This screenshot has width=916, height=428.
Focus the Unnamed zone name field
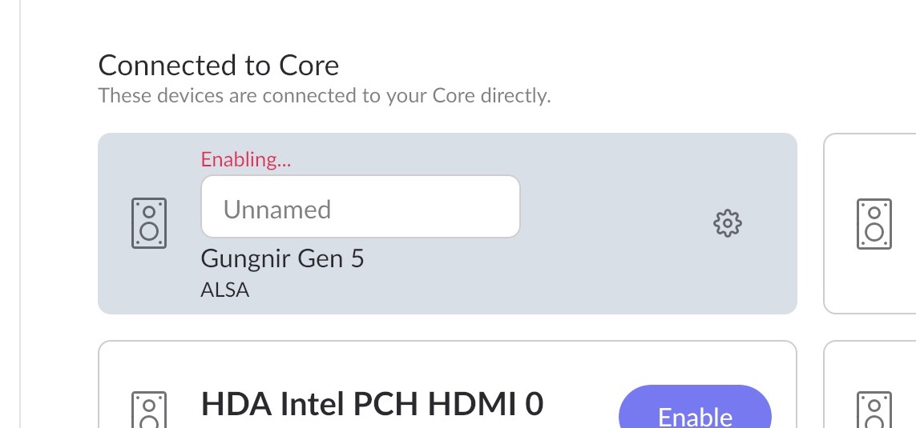pos(361,206)
